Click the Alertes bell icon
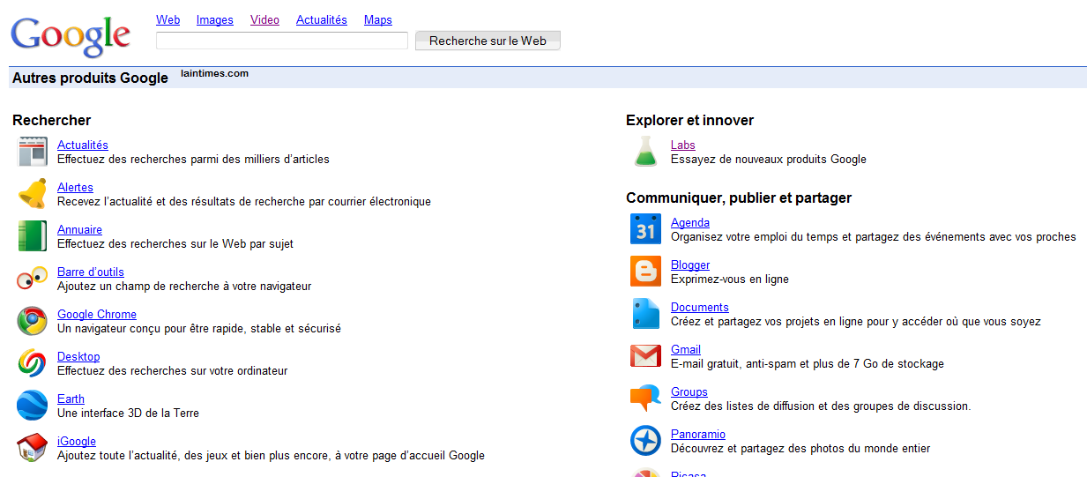 coord(33,194)
